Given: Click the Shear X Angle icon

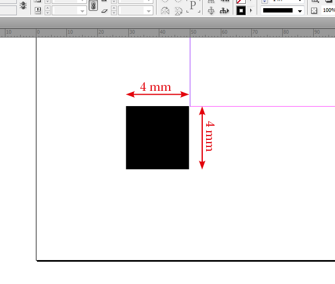Looking at the screenshot, I should 104,11.
